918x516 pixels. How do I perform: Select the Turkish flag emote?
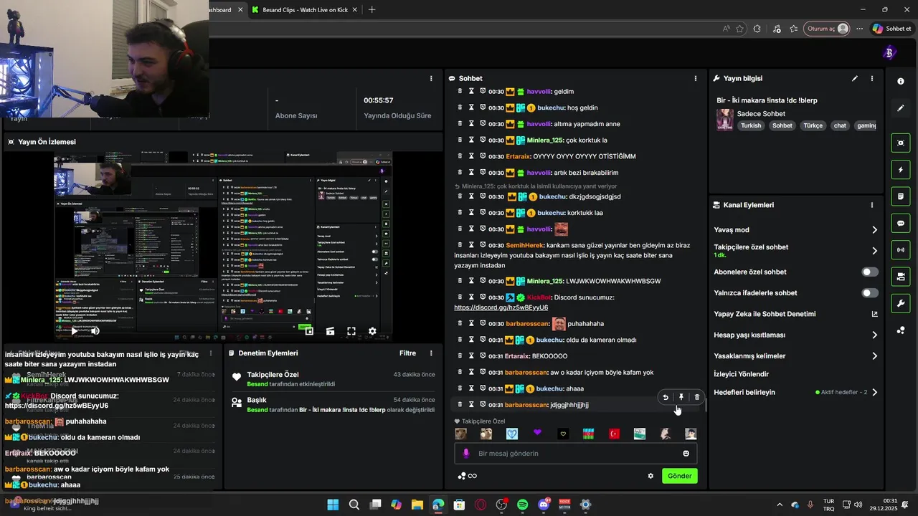[x=614, y=434]
